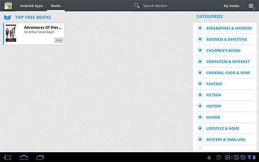The width and height of the screenshot is (259, 162).
Task: Select the bullet beside Biographies & Memoirs
Action: tap(200, 28)
